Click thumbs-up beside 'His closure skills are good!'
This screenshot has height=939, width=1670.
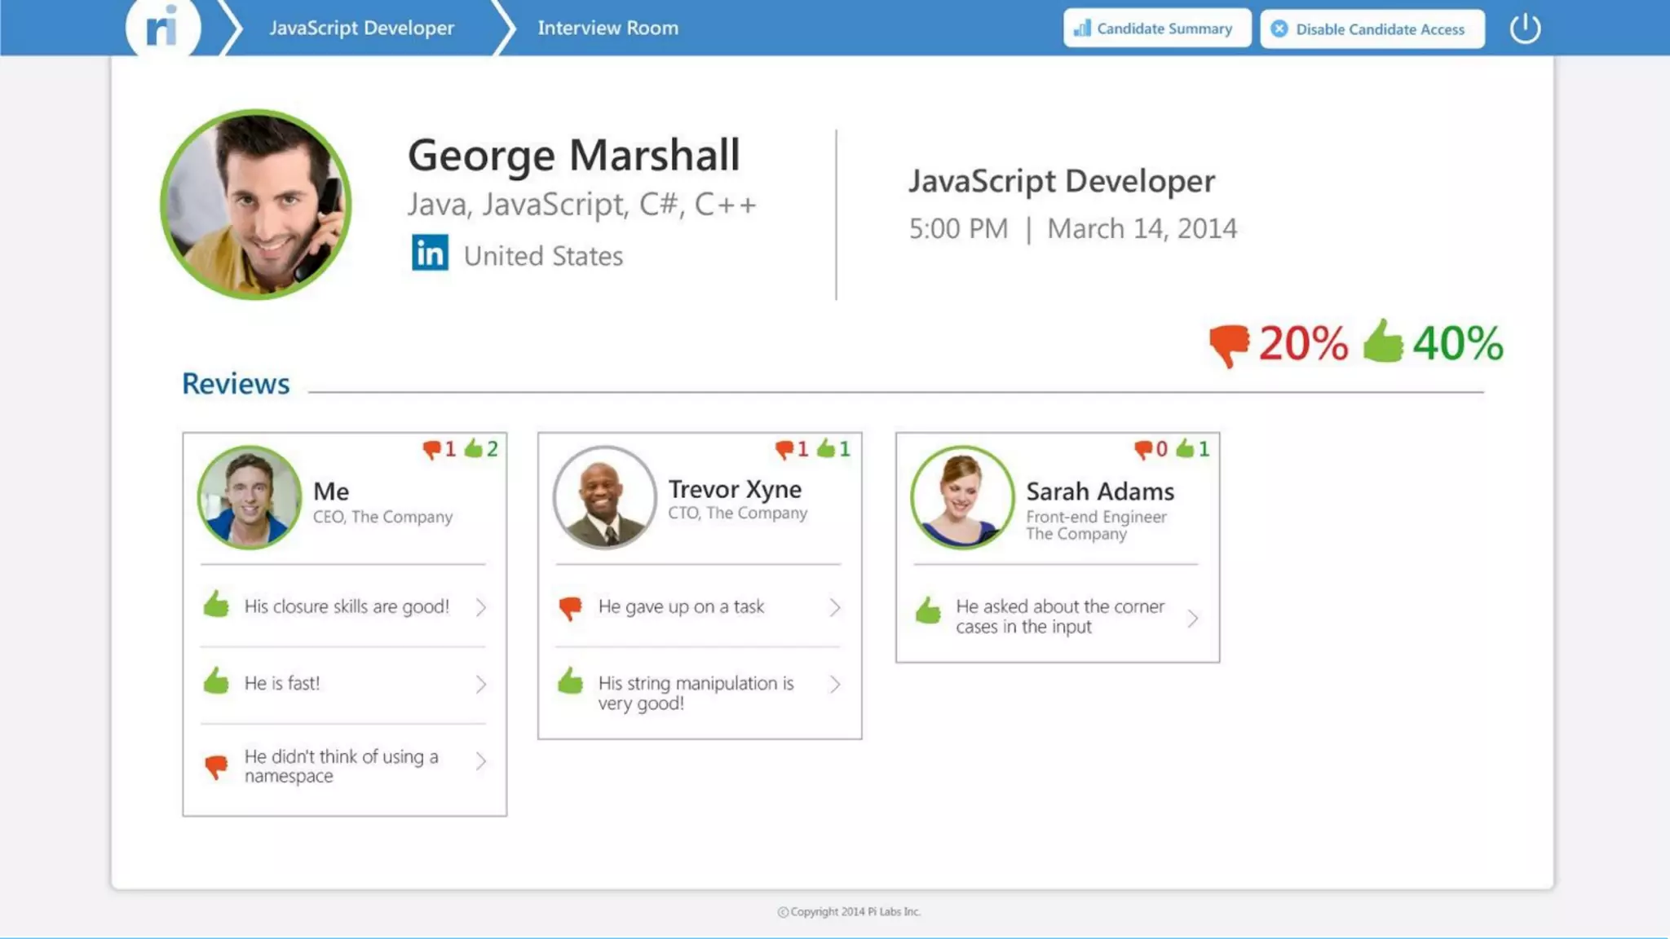tap(216, 604)
